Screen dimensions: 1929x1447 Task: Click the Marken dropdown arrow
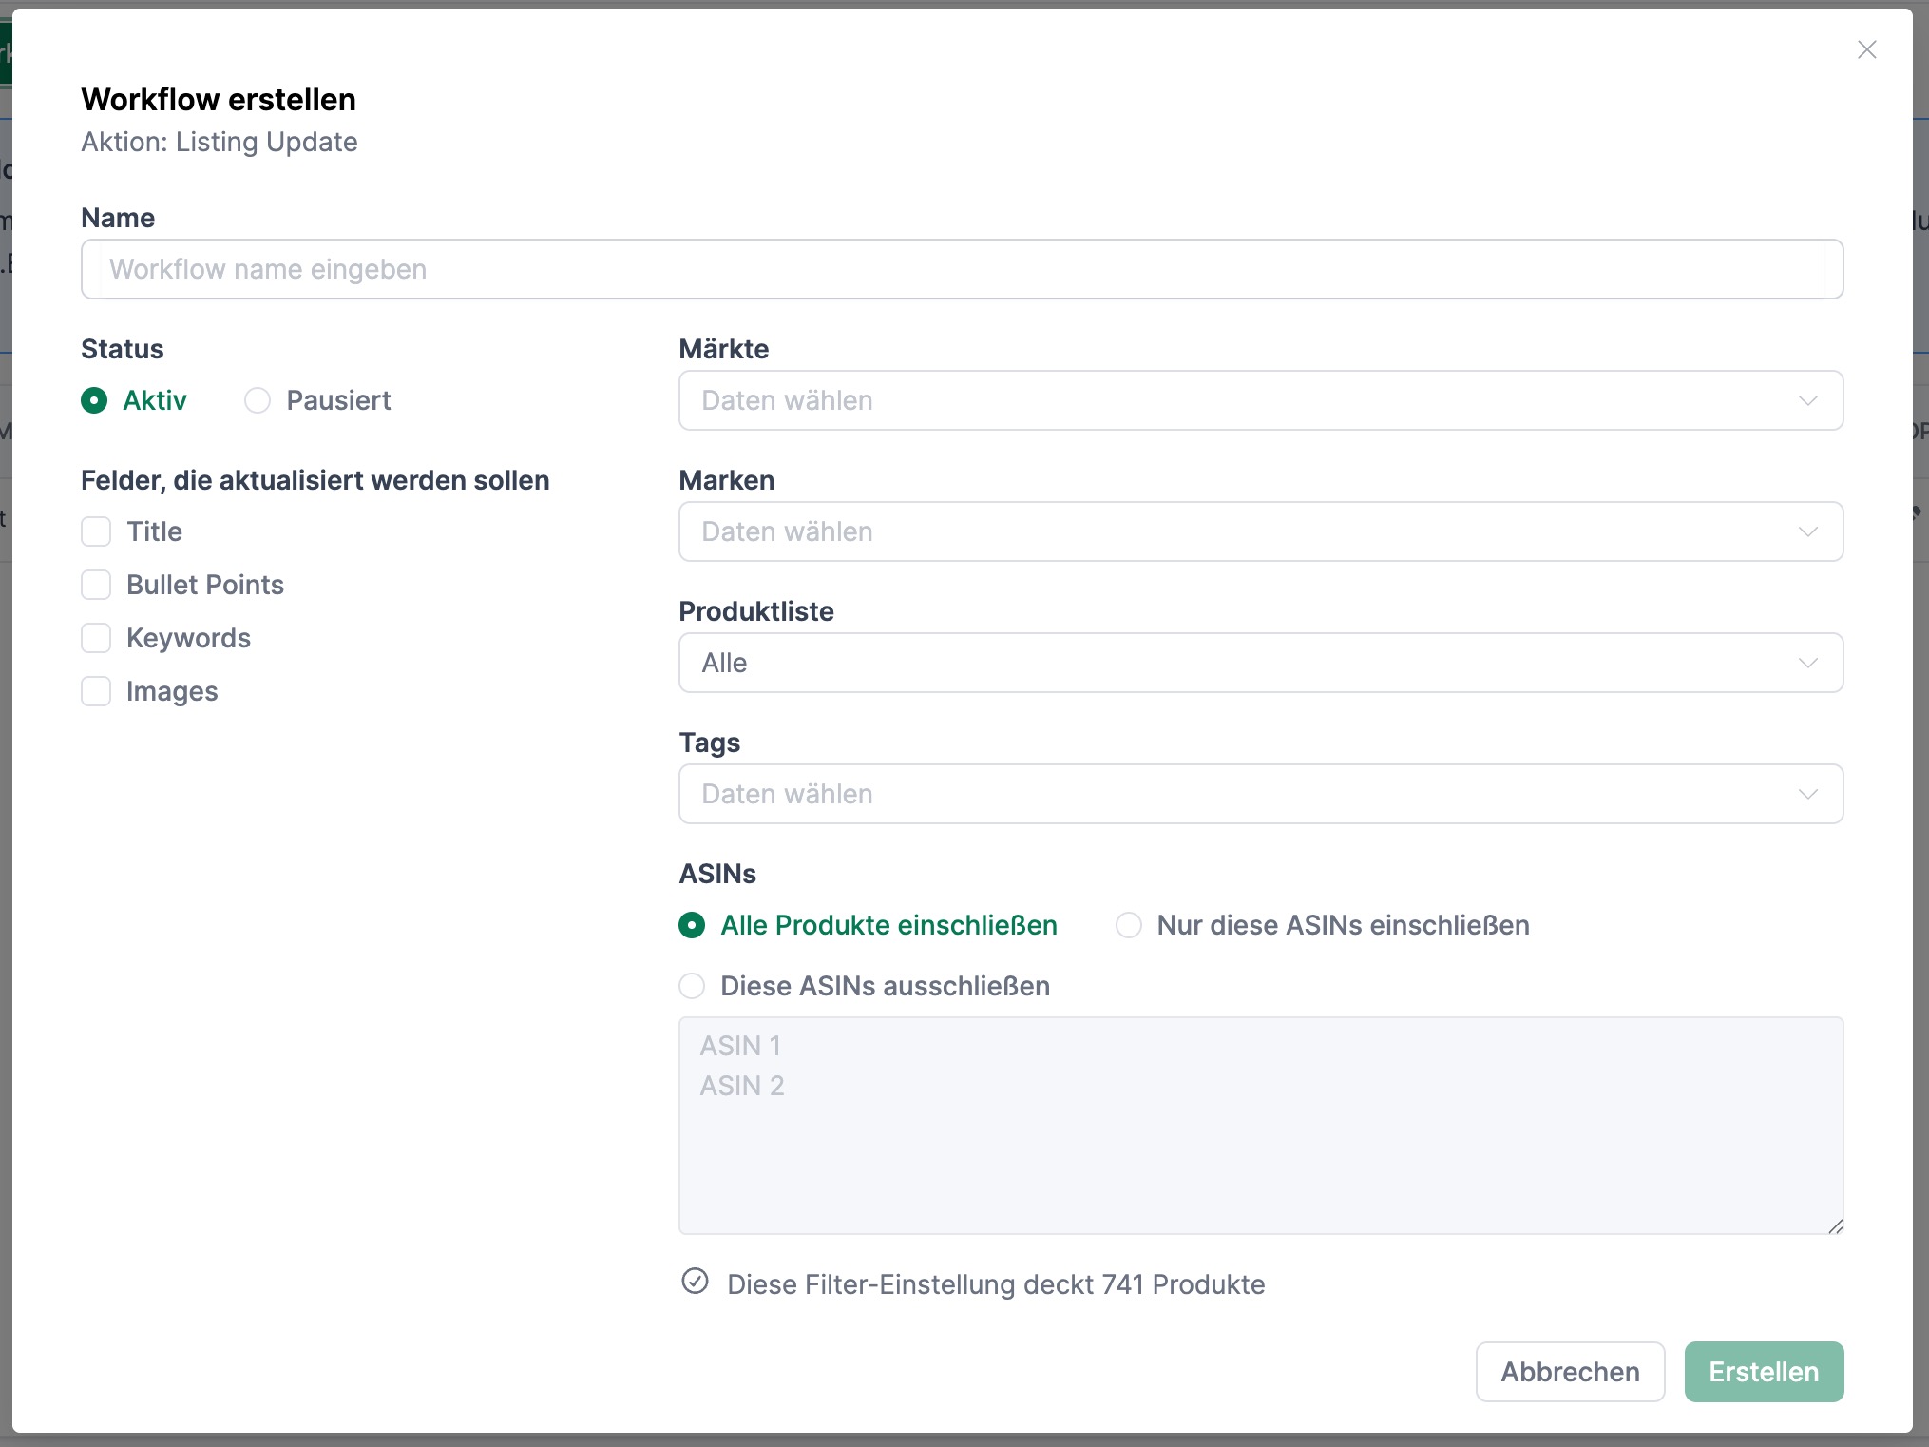pos(1808,531)
